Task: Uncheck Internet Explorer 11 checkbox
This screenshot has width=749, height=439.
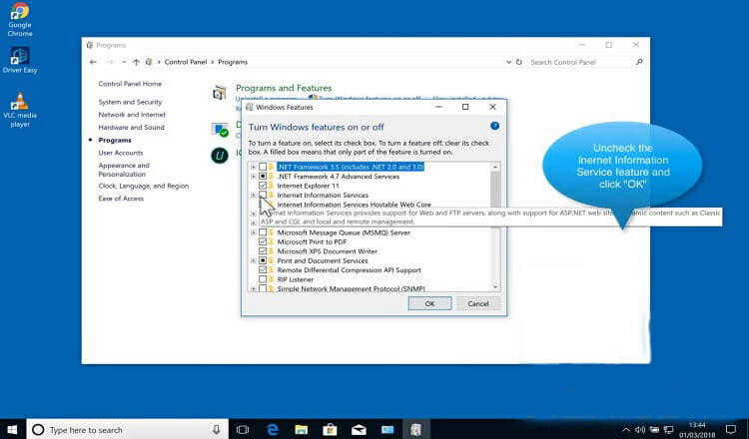Action: click(263, 186)
